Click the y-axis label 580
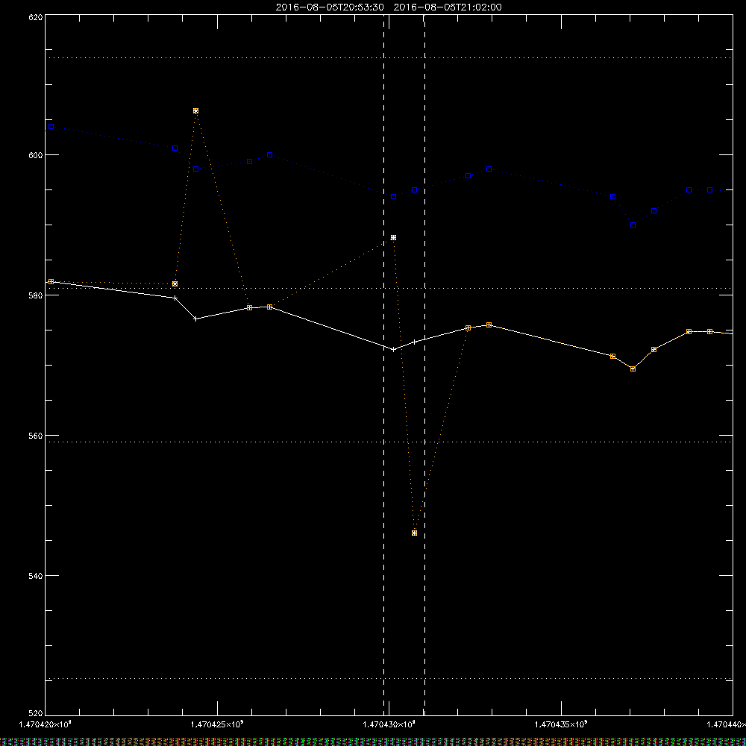Screen dimensions: 746x746 click(37, 295)
